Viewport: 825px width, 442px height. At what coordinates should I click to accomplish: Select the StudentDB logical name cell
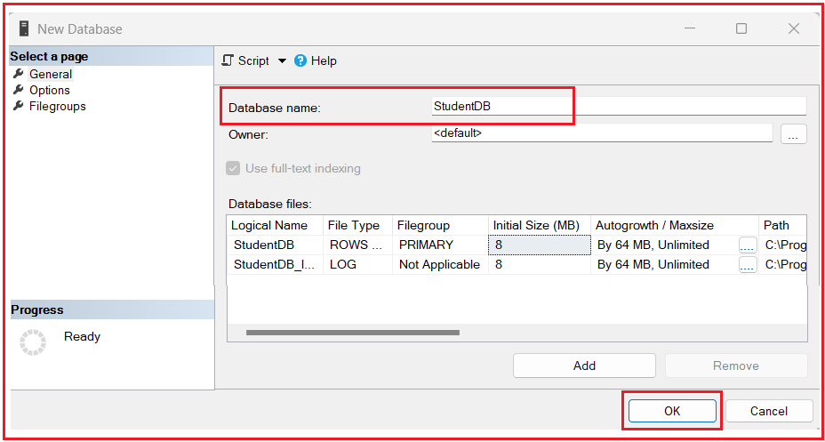tap(276, 245)
